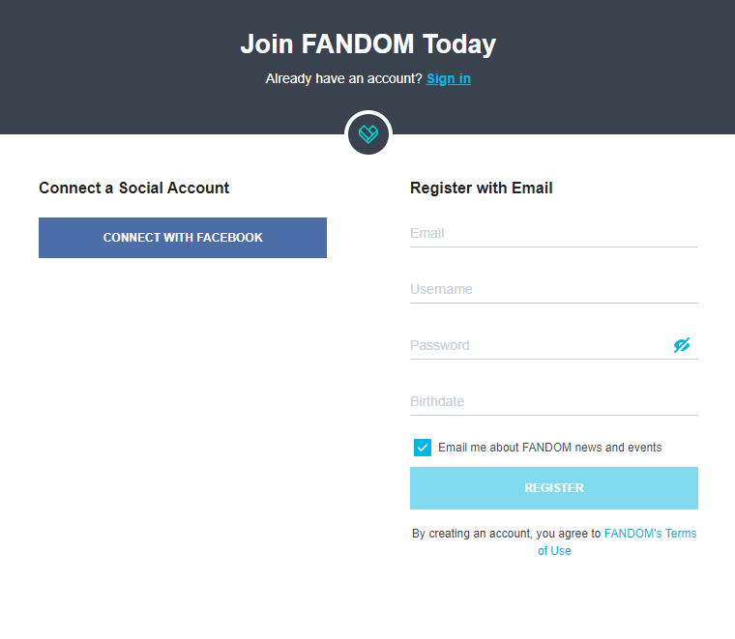
Task: Click the 'Email me about FANDOM news' label
Action: click(549, 448)
